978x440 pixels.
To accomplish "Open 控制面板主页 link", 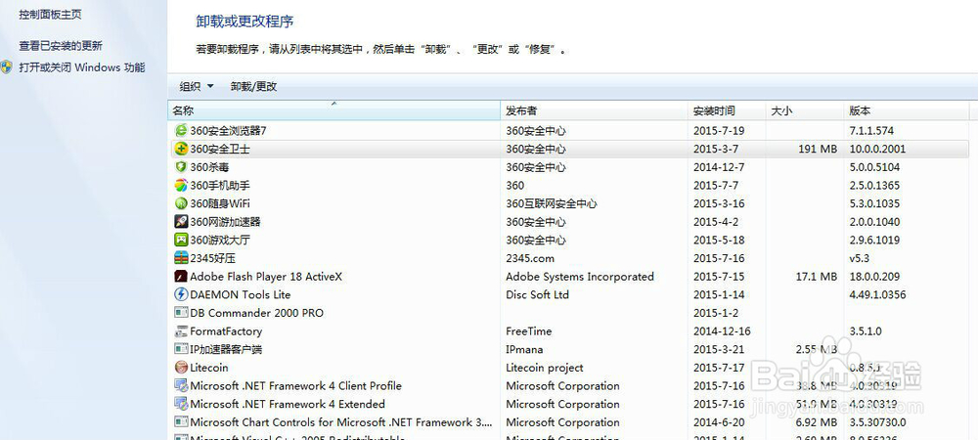I will point(50,14).
